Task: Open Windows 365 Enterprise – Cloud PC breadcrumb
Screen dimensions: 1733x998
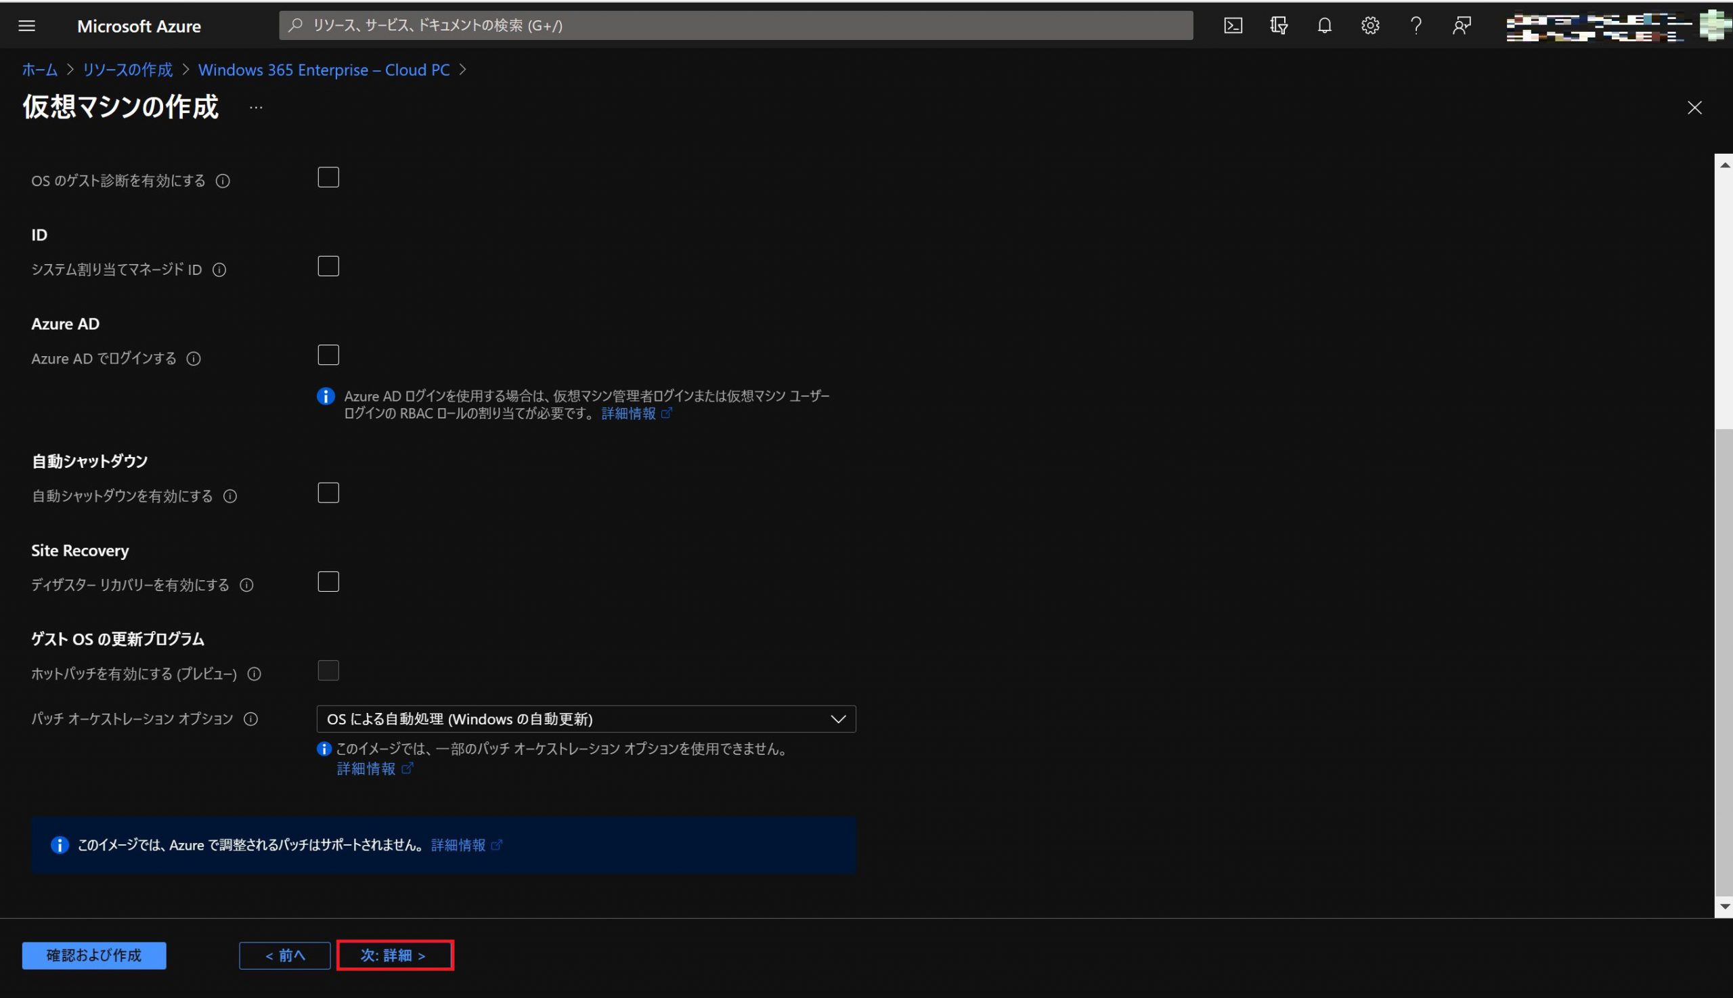Action: click(x=324, y=70)
